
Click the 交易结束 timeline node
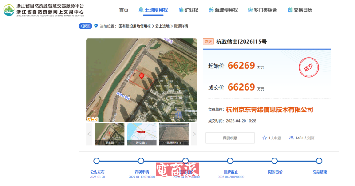[x=319, y=161]
